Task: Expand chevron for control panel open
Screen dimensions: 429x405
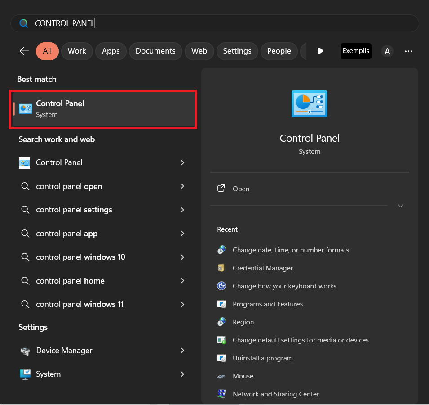Action: tap(182, 186)
